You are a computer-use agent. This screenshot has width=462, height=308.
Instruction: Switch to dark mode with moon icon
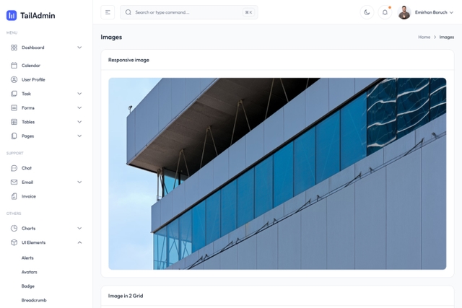point(367,12)
